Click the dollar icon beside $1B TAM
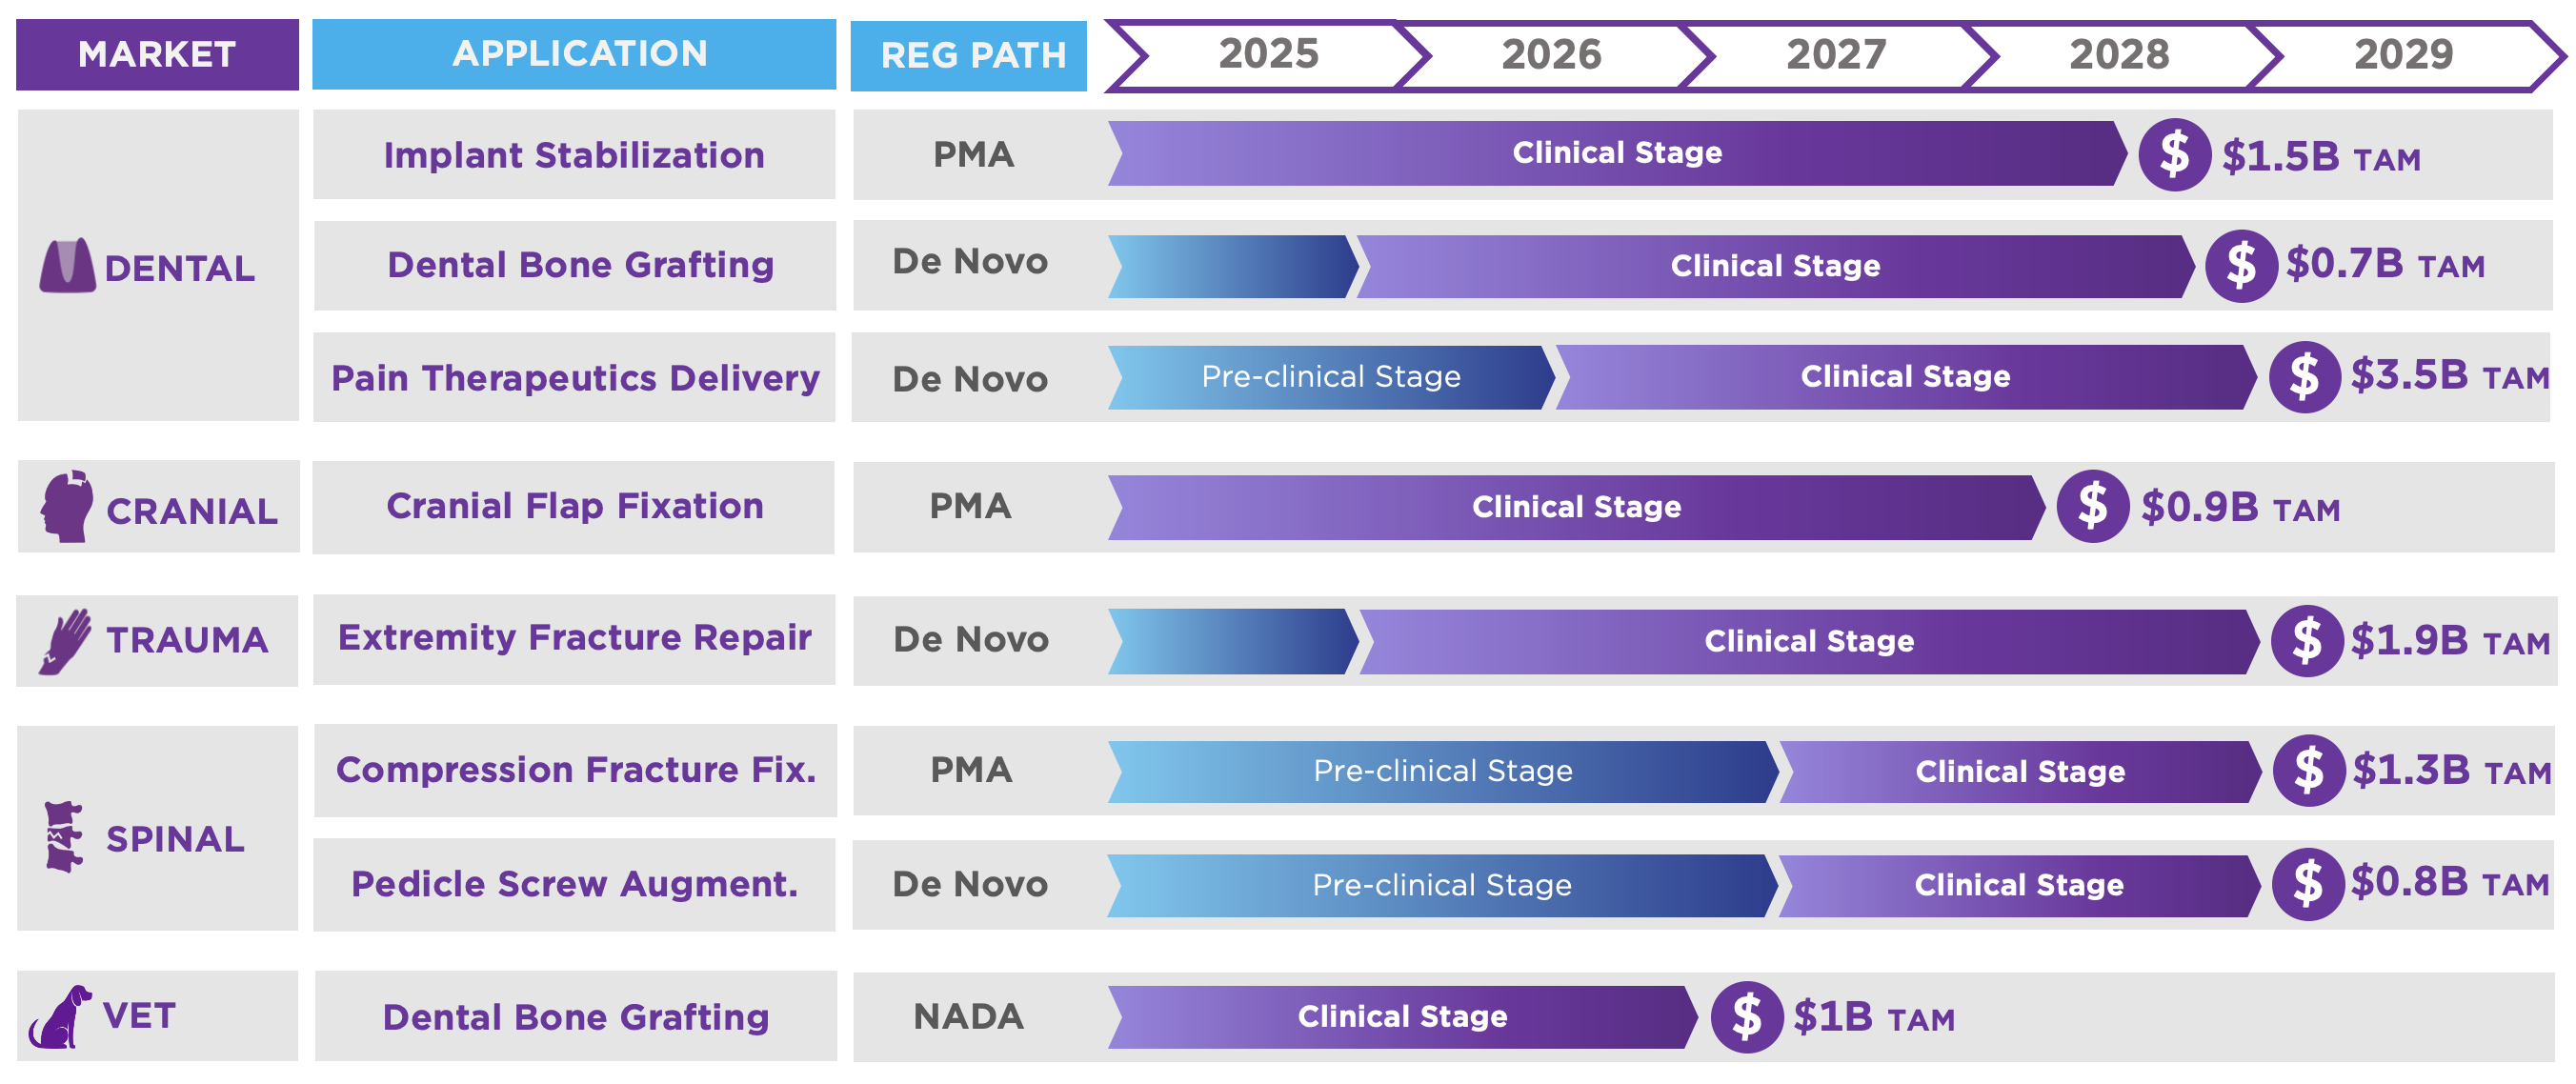The width and height of the screenshot is (2576, 1084). (x=1746, y=1017)
